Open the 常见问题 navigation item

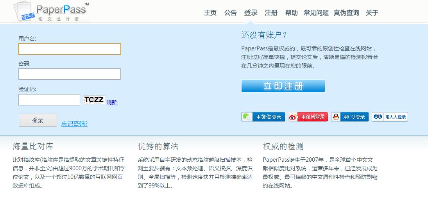click(316, 12)
